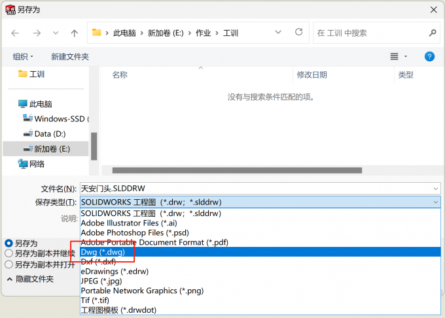Collapse folders with 隐藏文件夹
445x318 pixels.
point(30,279)
